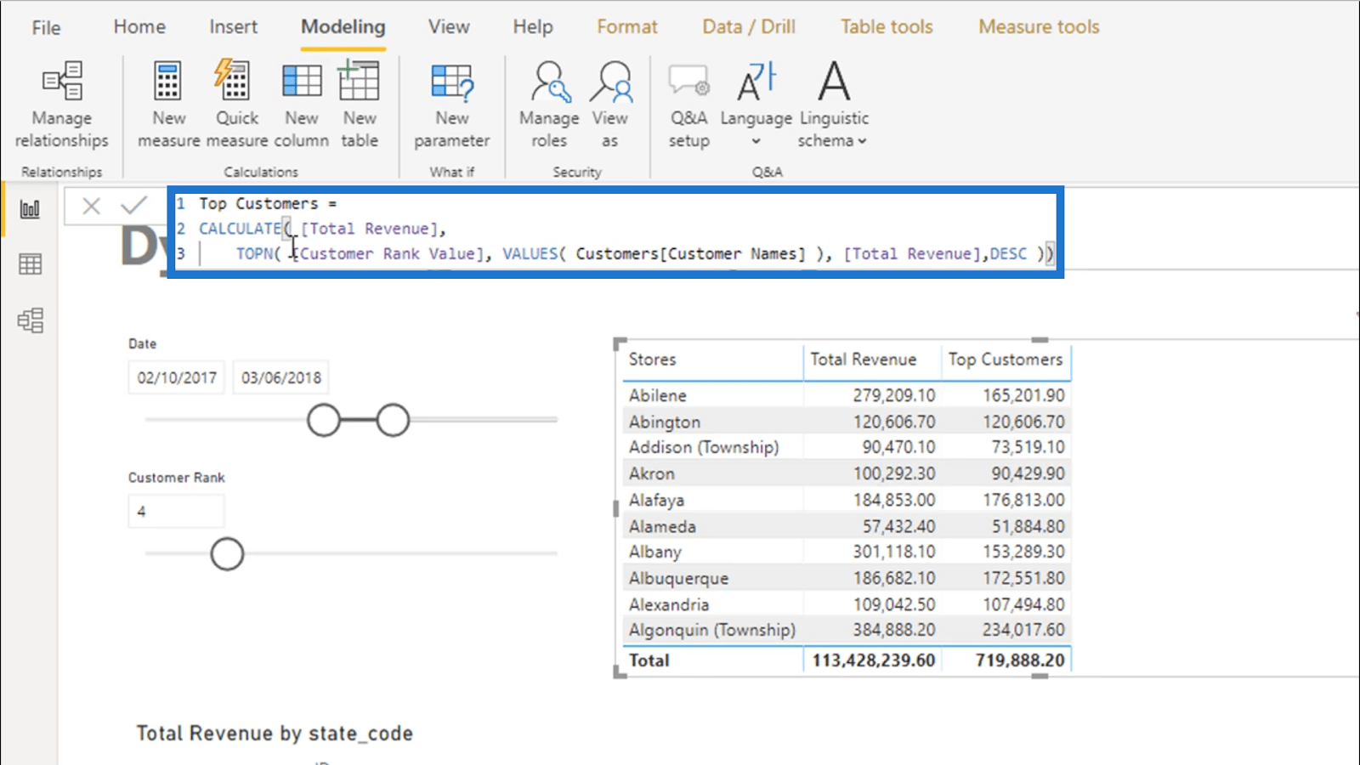
Task: Commit the formula with checkmark
Action: point(134,205)
